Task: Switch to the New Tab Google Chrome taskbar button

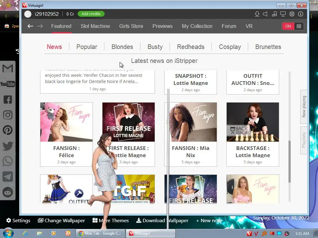Action: pos(100,233)
